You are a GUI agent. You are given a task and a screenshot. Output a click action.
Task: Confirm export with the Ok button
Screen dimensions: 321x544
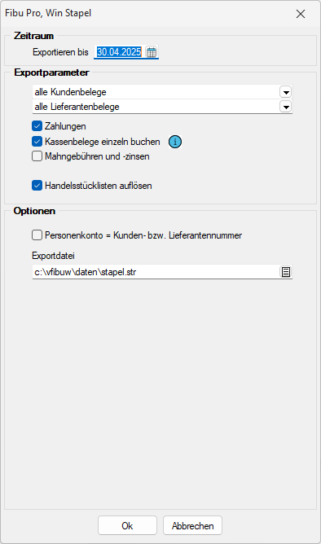[127, 525]
